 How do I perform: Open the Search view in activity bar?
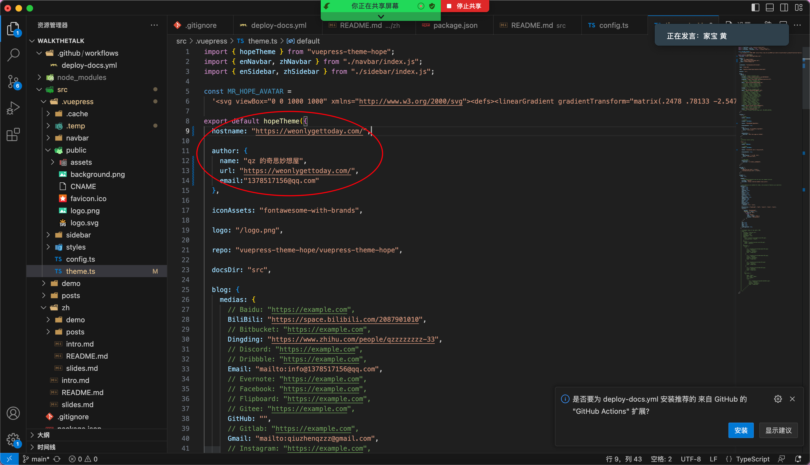pos(13,55)
